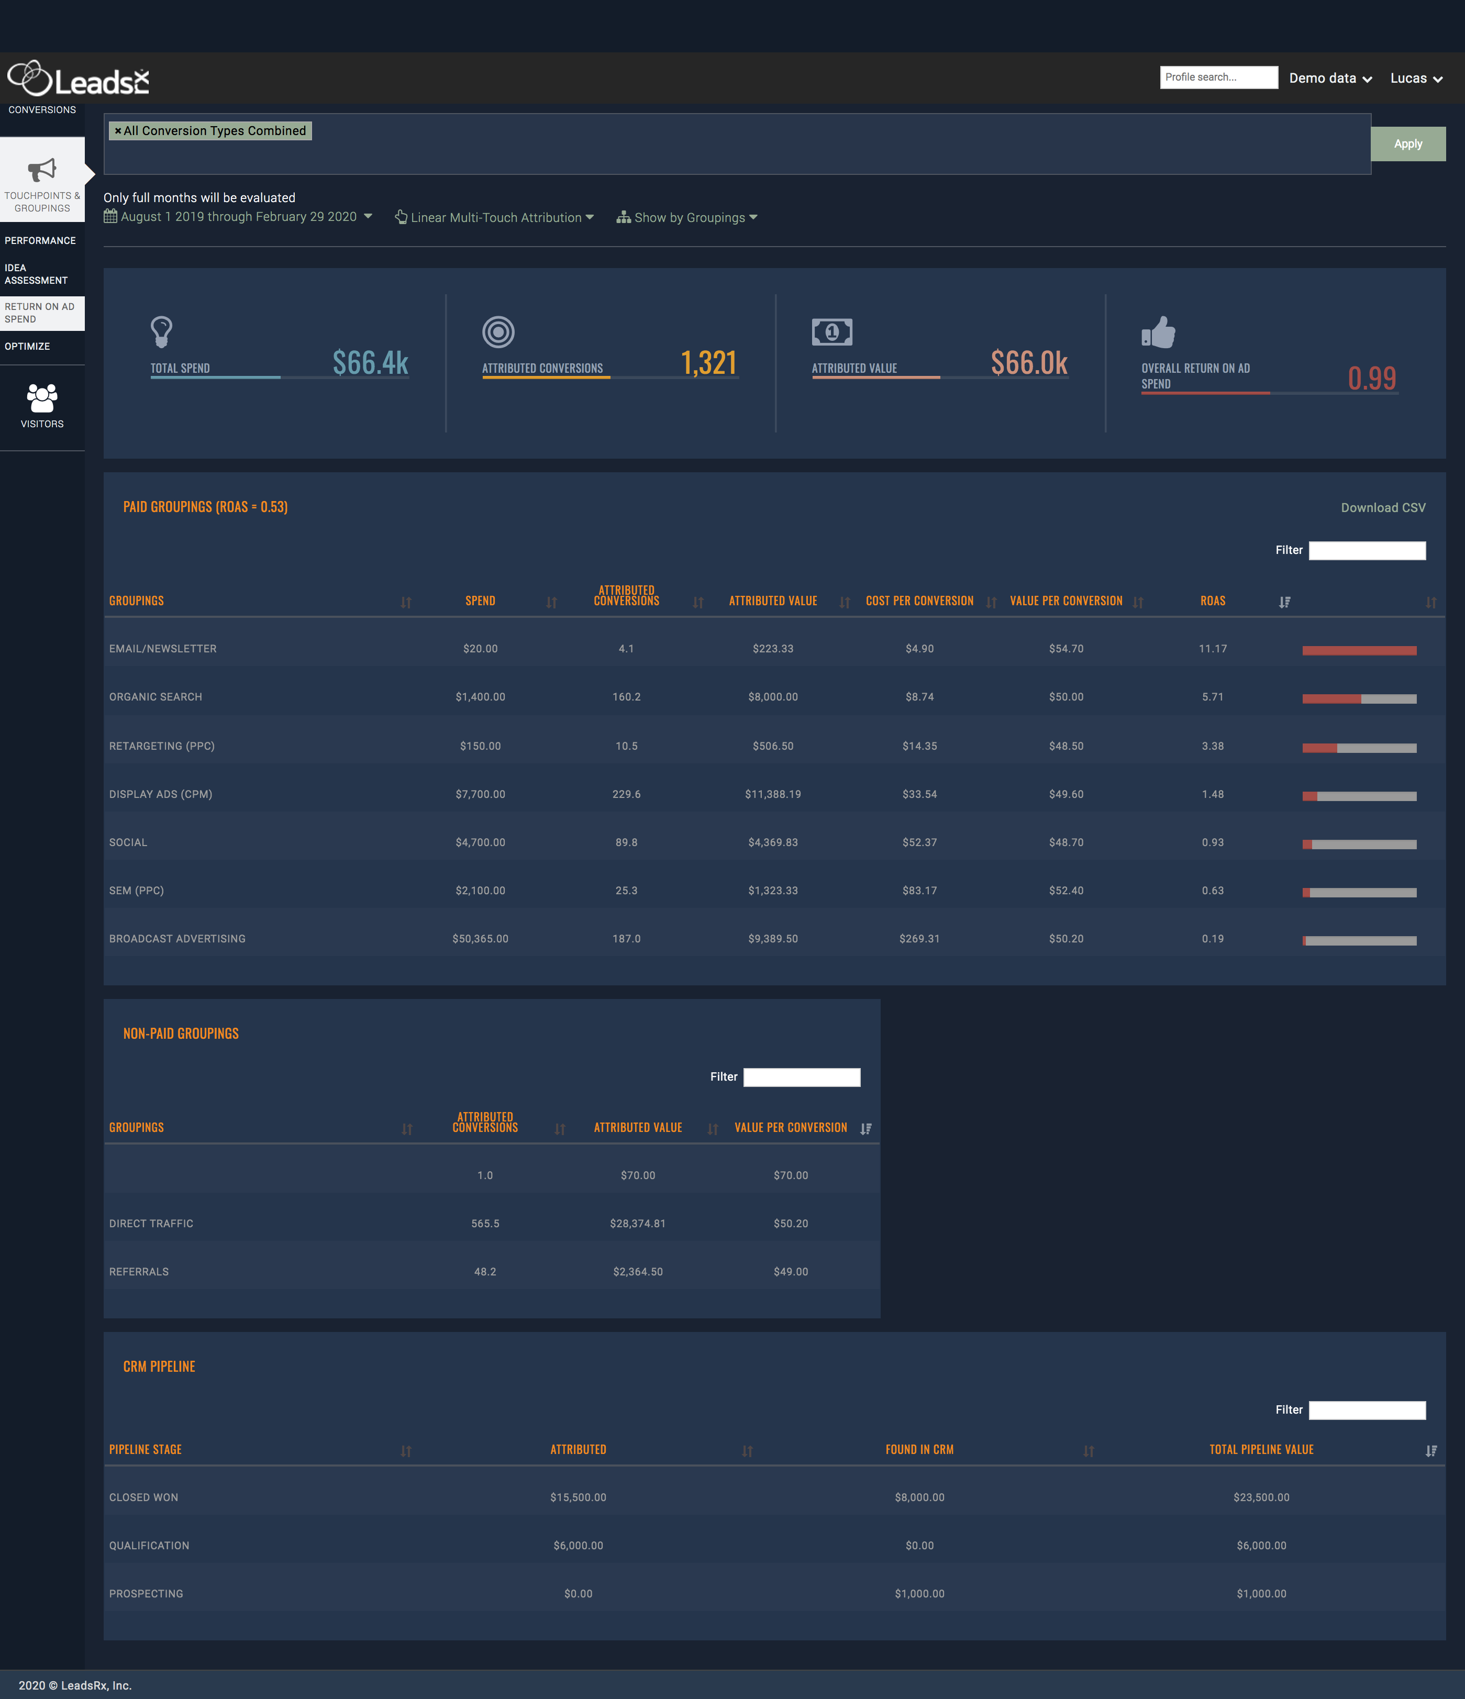Image resolution: width=1465 pixels, height=1699 pixels.
Task: Click the conversion types selection box
Action: tap(737, 145)
